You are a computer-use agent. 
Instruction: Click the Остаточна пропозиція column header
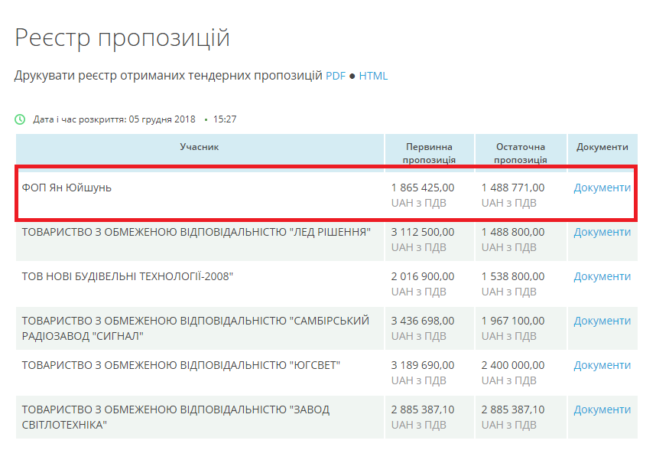coord(520,153)
